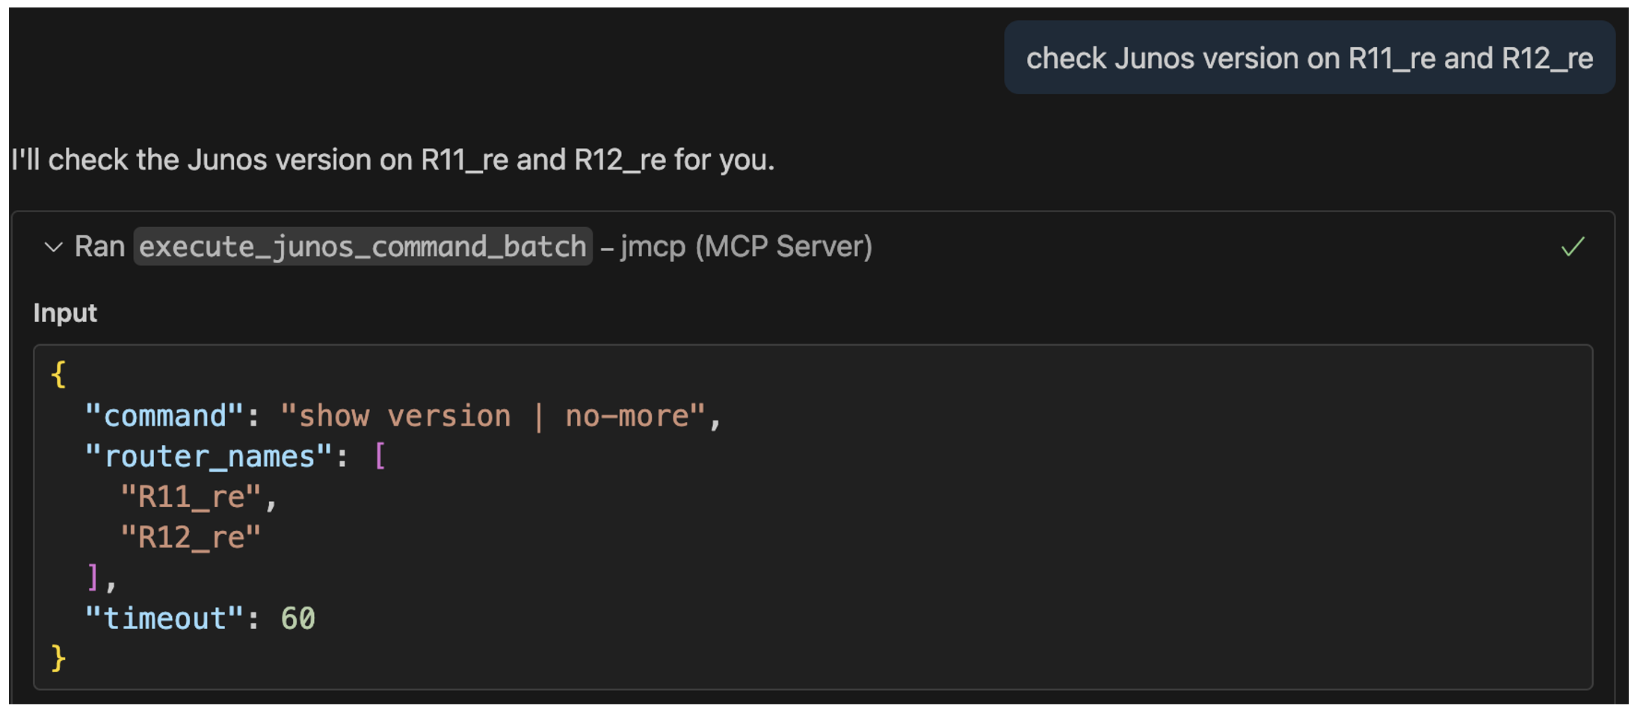Click the pipe character in the command string
The image size is (1637, 714).
coord(538,416)
